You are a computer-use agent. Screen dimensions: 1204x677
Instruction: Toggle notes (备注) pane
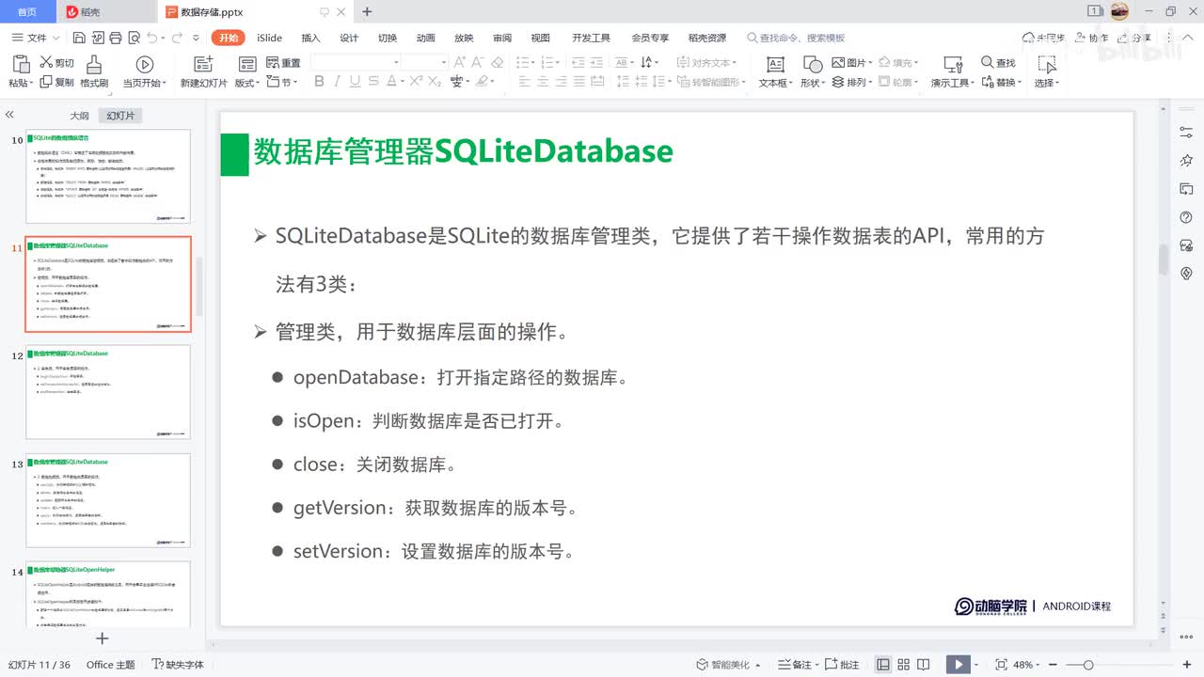click(797, 665)
